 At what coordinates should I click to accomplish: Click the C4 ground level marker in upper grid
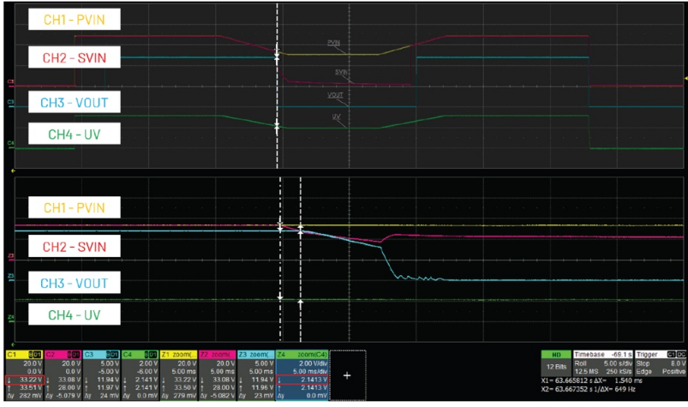(10, 142)
